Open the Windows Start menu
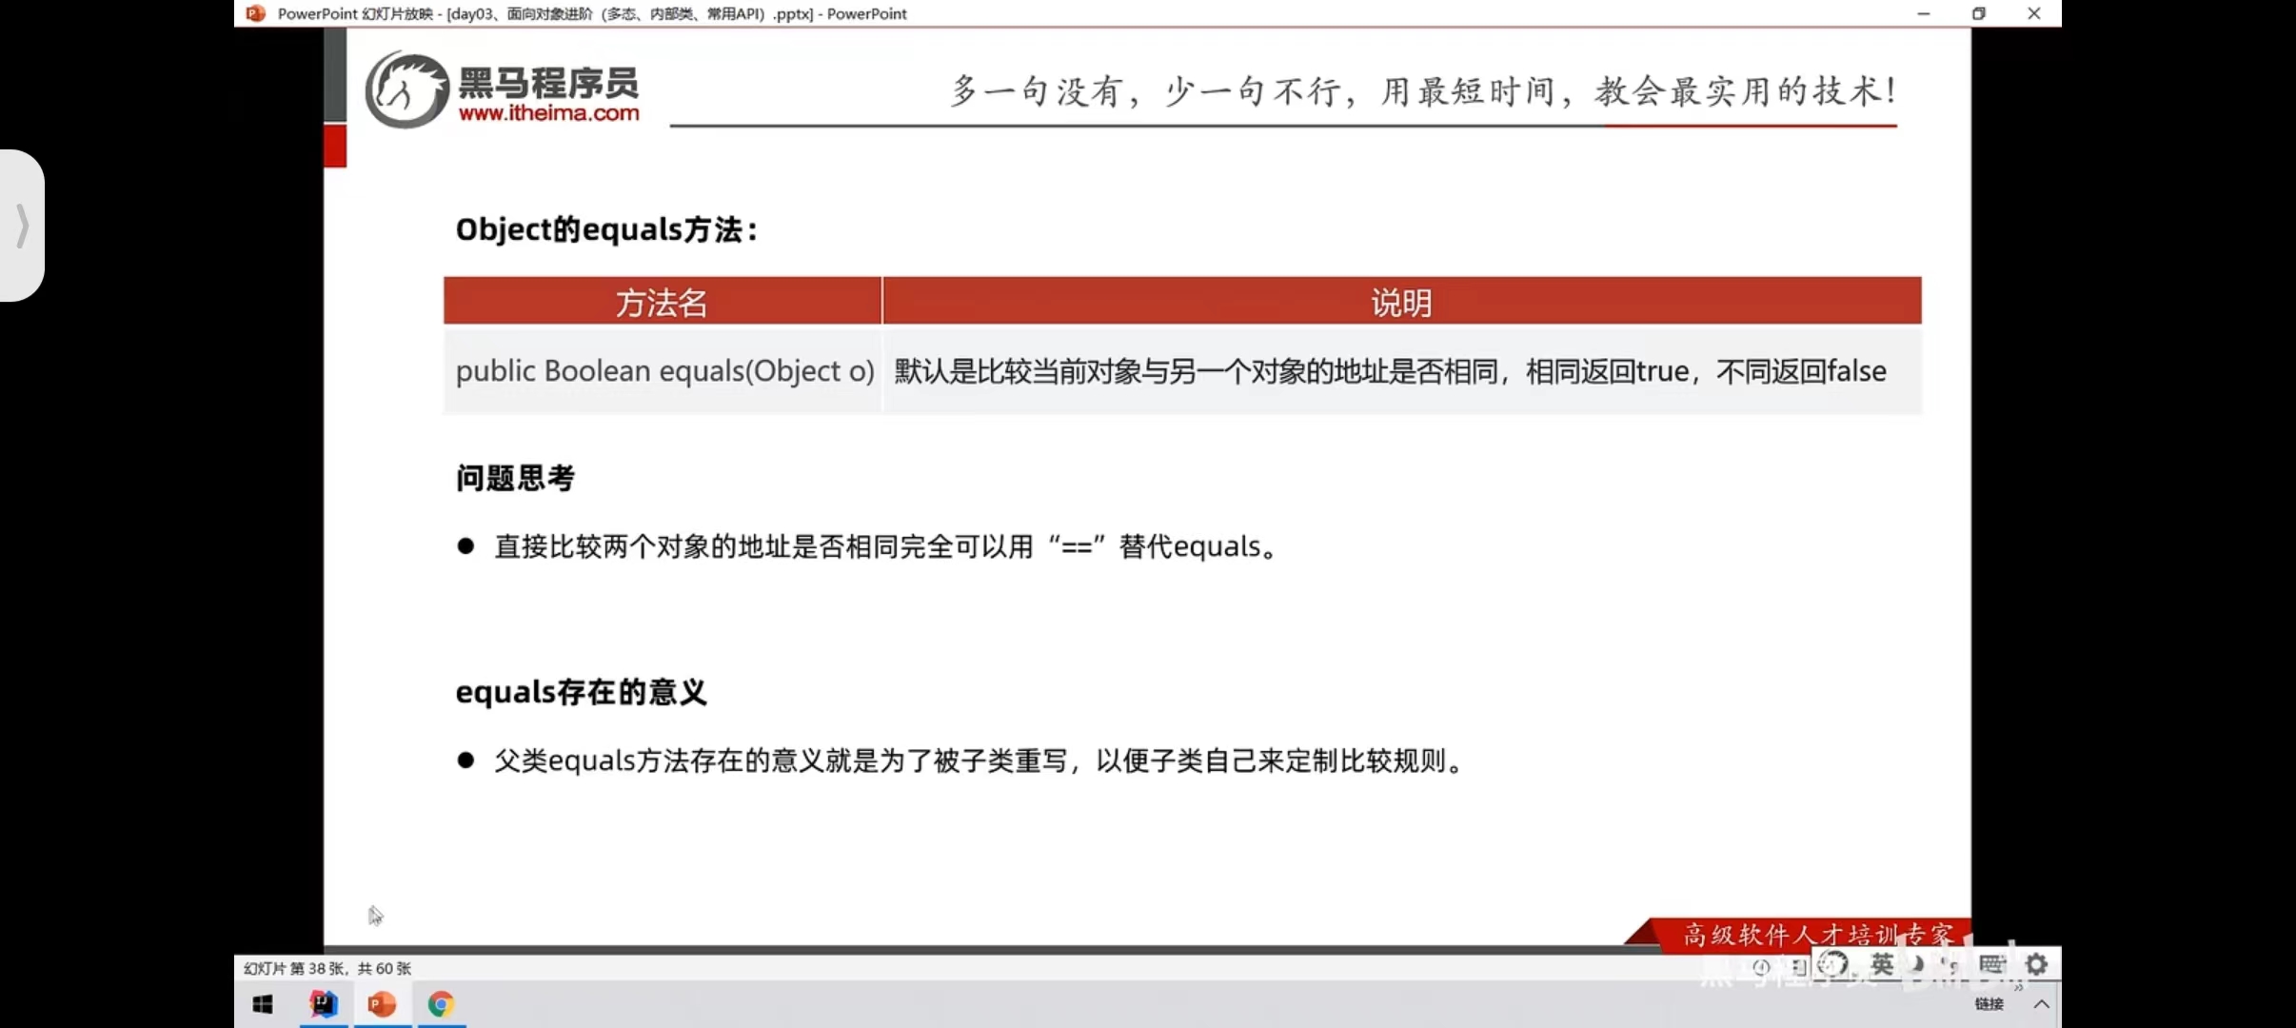Viewport: 2296px width, 1028px height. (x=263, y=1004)
